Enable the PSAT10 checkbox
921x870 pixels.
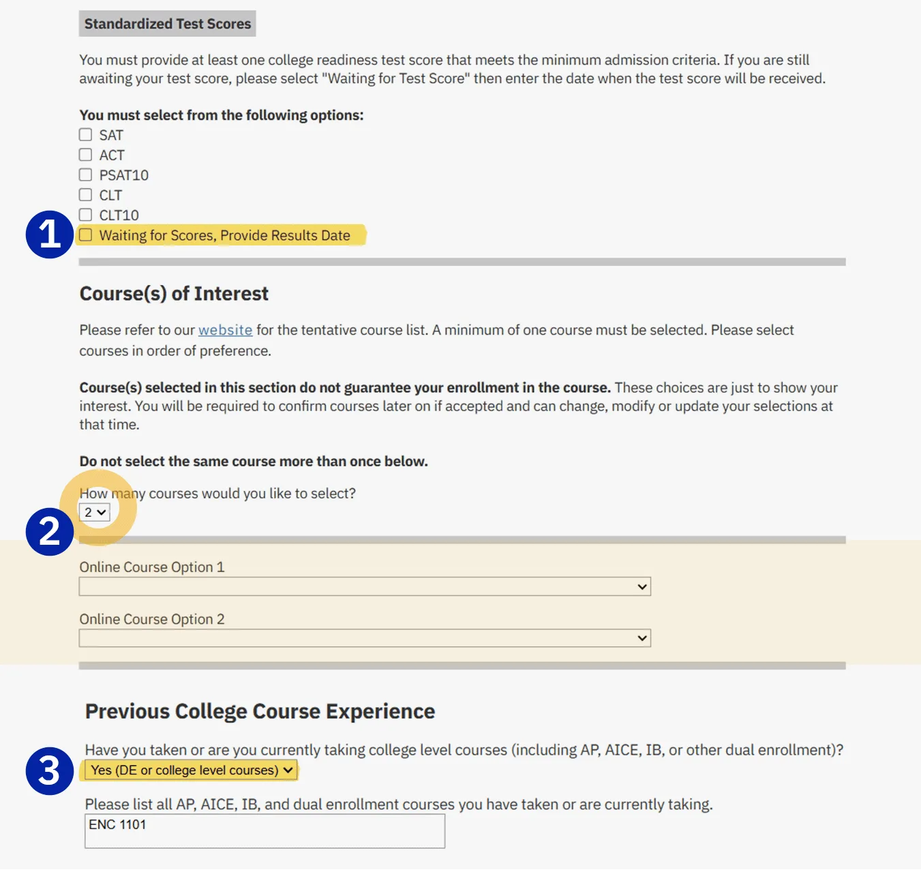[x=85, y=175]
